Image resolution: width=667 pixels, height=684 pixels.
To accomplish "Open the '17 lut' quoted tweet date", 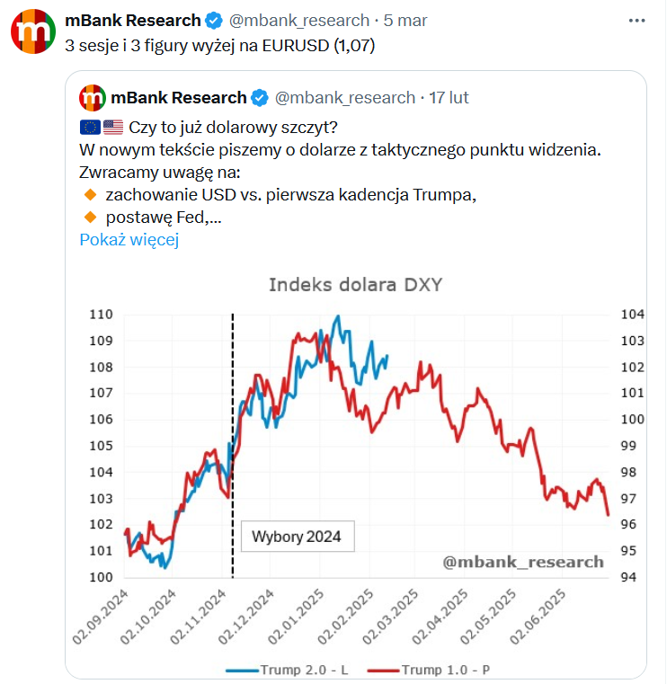I will click(449, 98).
